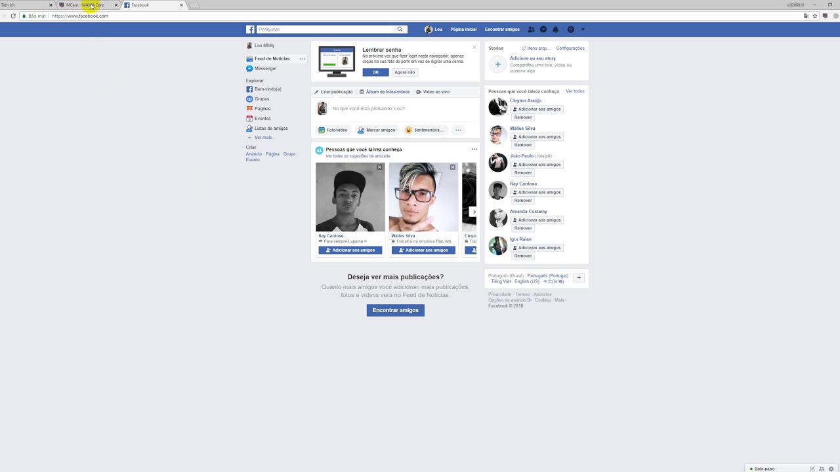Dismiss the Ray Cardoso suggestion card
Screen dimensions: 840x472
[379, 167]
